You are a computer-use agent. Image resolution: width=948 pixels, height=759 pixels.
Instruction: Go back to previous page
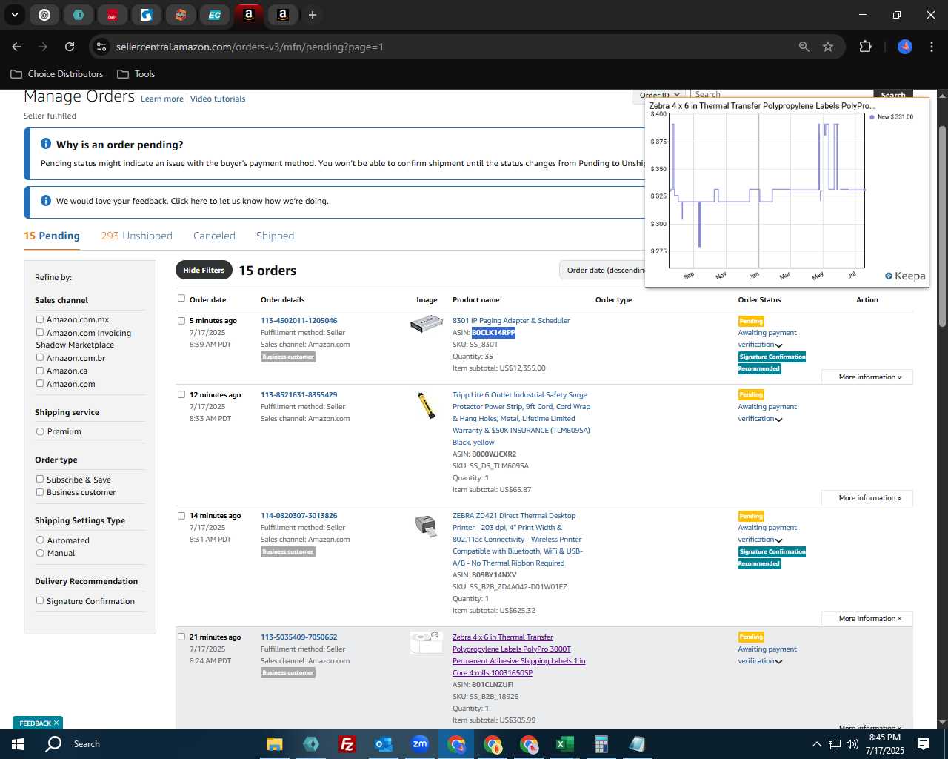tap(16, 47)
